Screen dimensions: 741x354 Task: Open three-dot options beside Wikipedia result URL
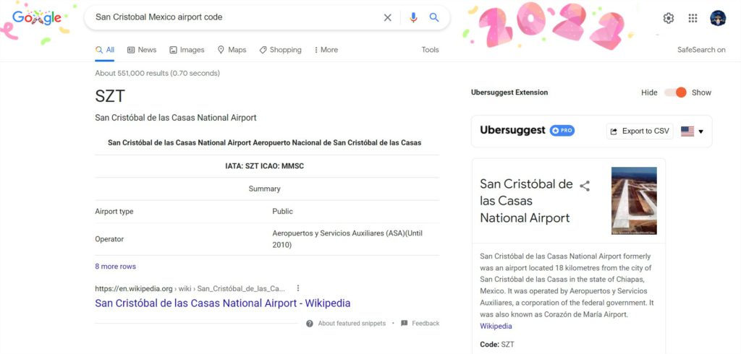coord(297,288)
